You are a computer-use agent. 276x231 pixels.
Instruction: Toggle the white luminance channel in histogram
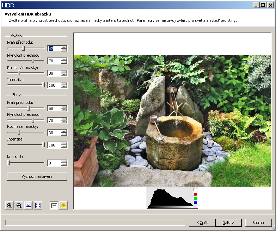tap(195, 190)
